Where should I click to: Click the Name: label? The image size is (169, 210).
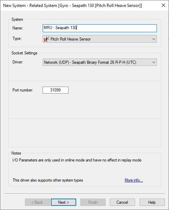pyautogui.click(x=18, y=28)
